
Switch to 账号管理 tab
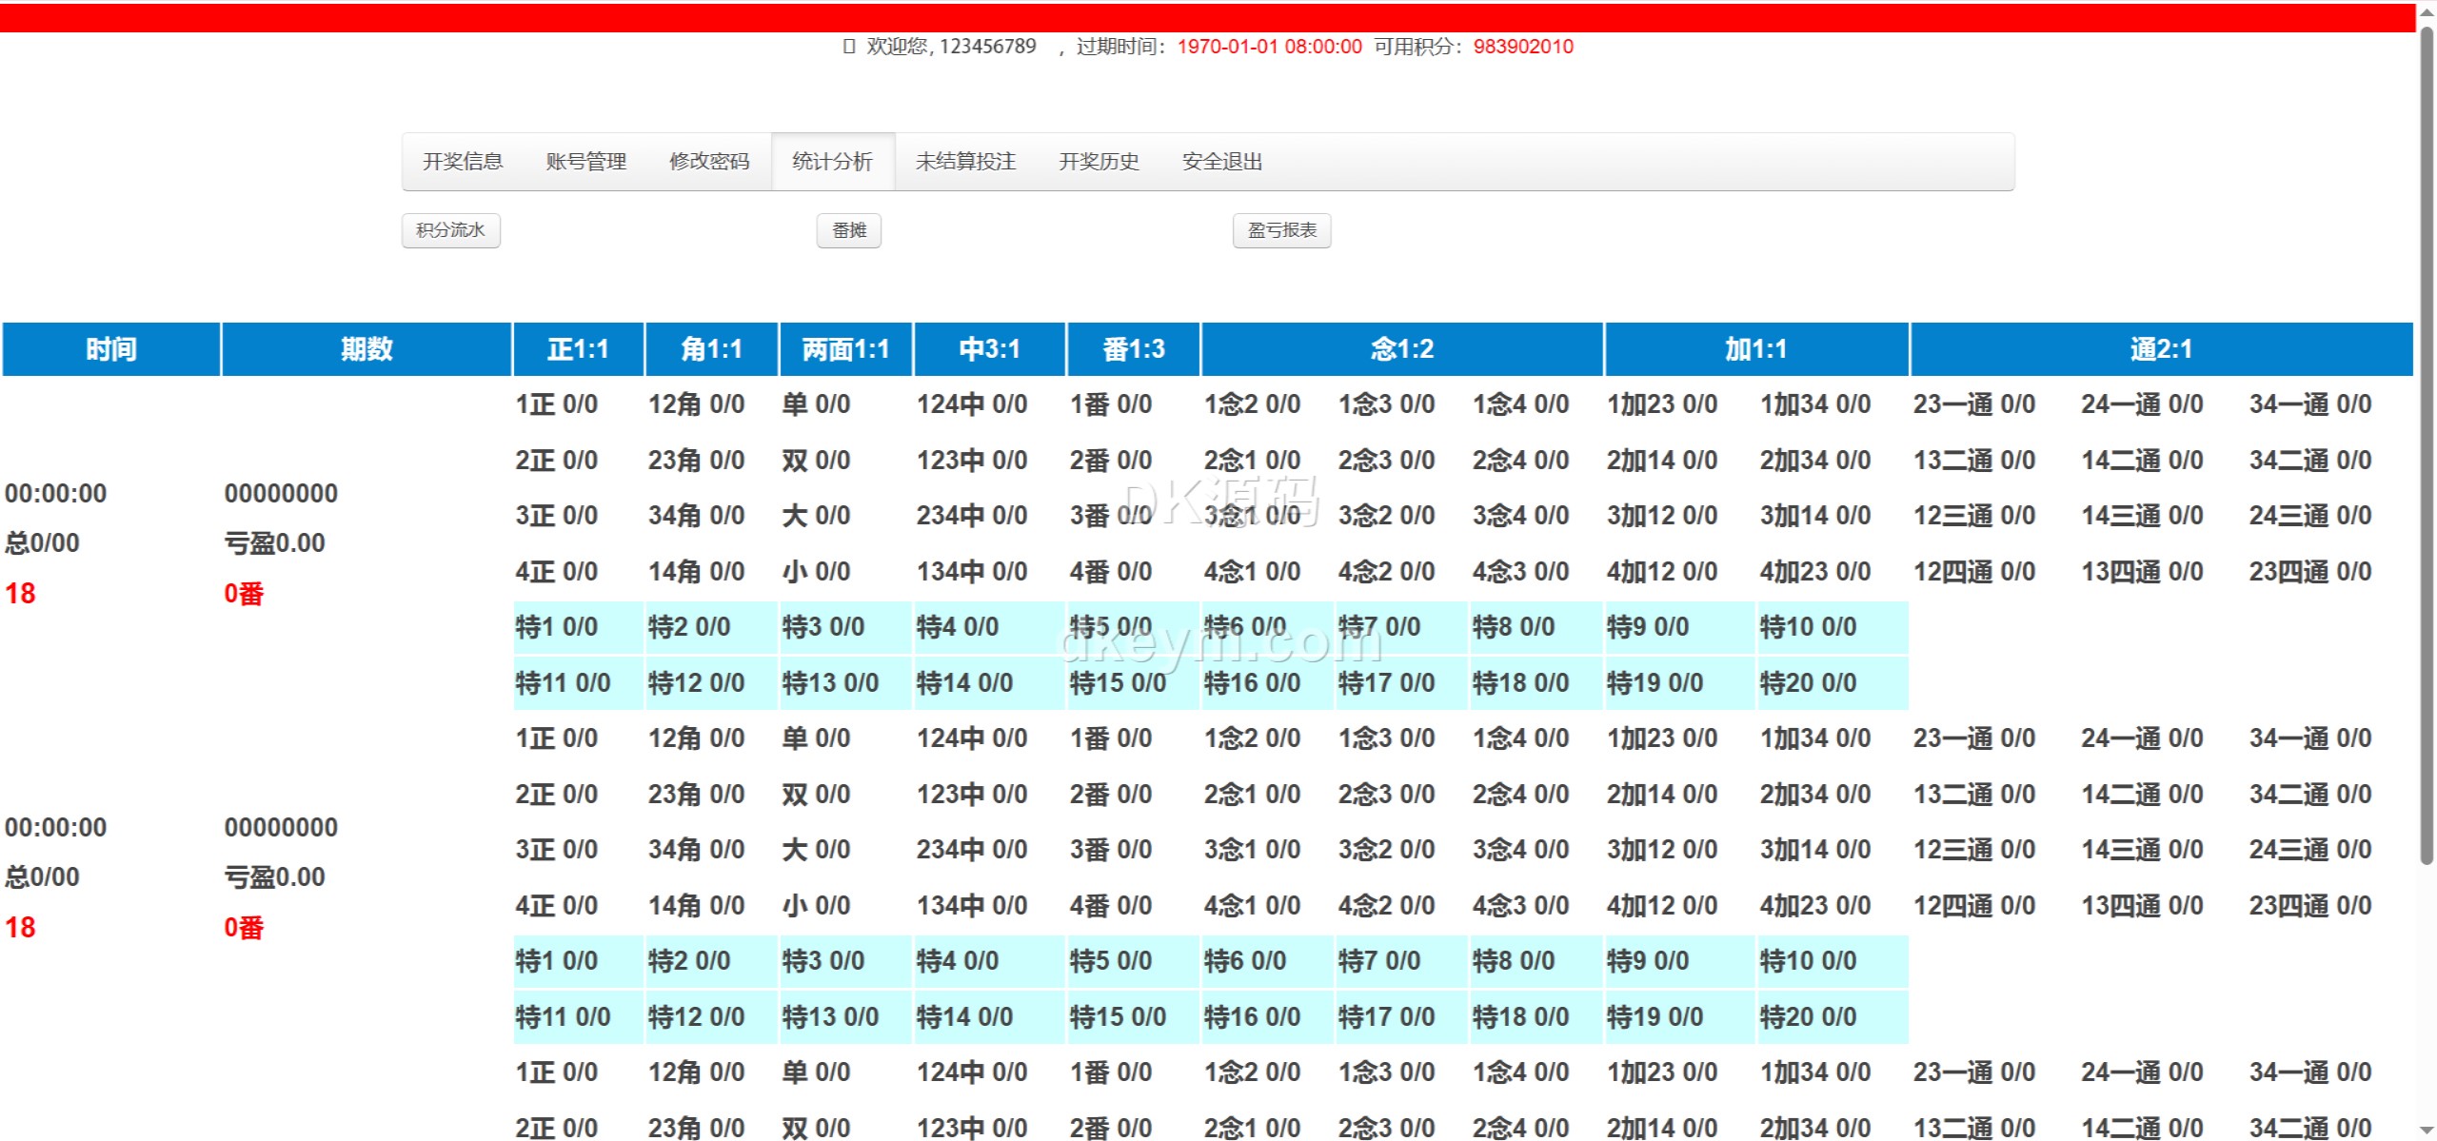585,162
